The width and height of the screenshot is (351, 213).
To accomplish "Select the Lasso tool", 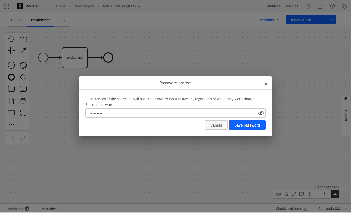I will [x=23, y=39].
